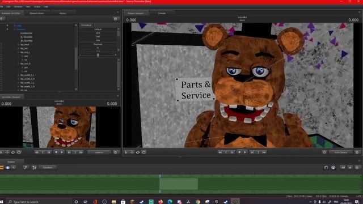Jump to last frame in the primary viewport
This screenshot has width=363, height=204.
pos(264,152)
